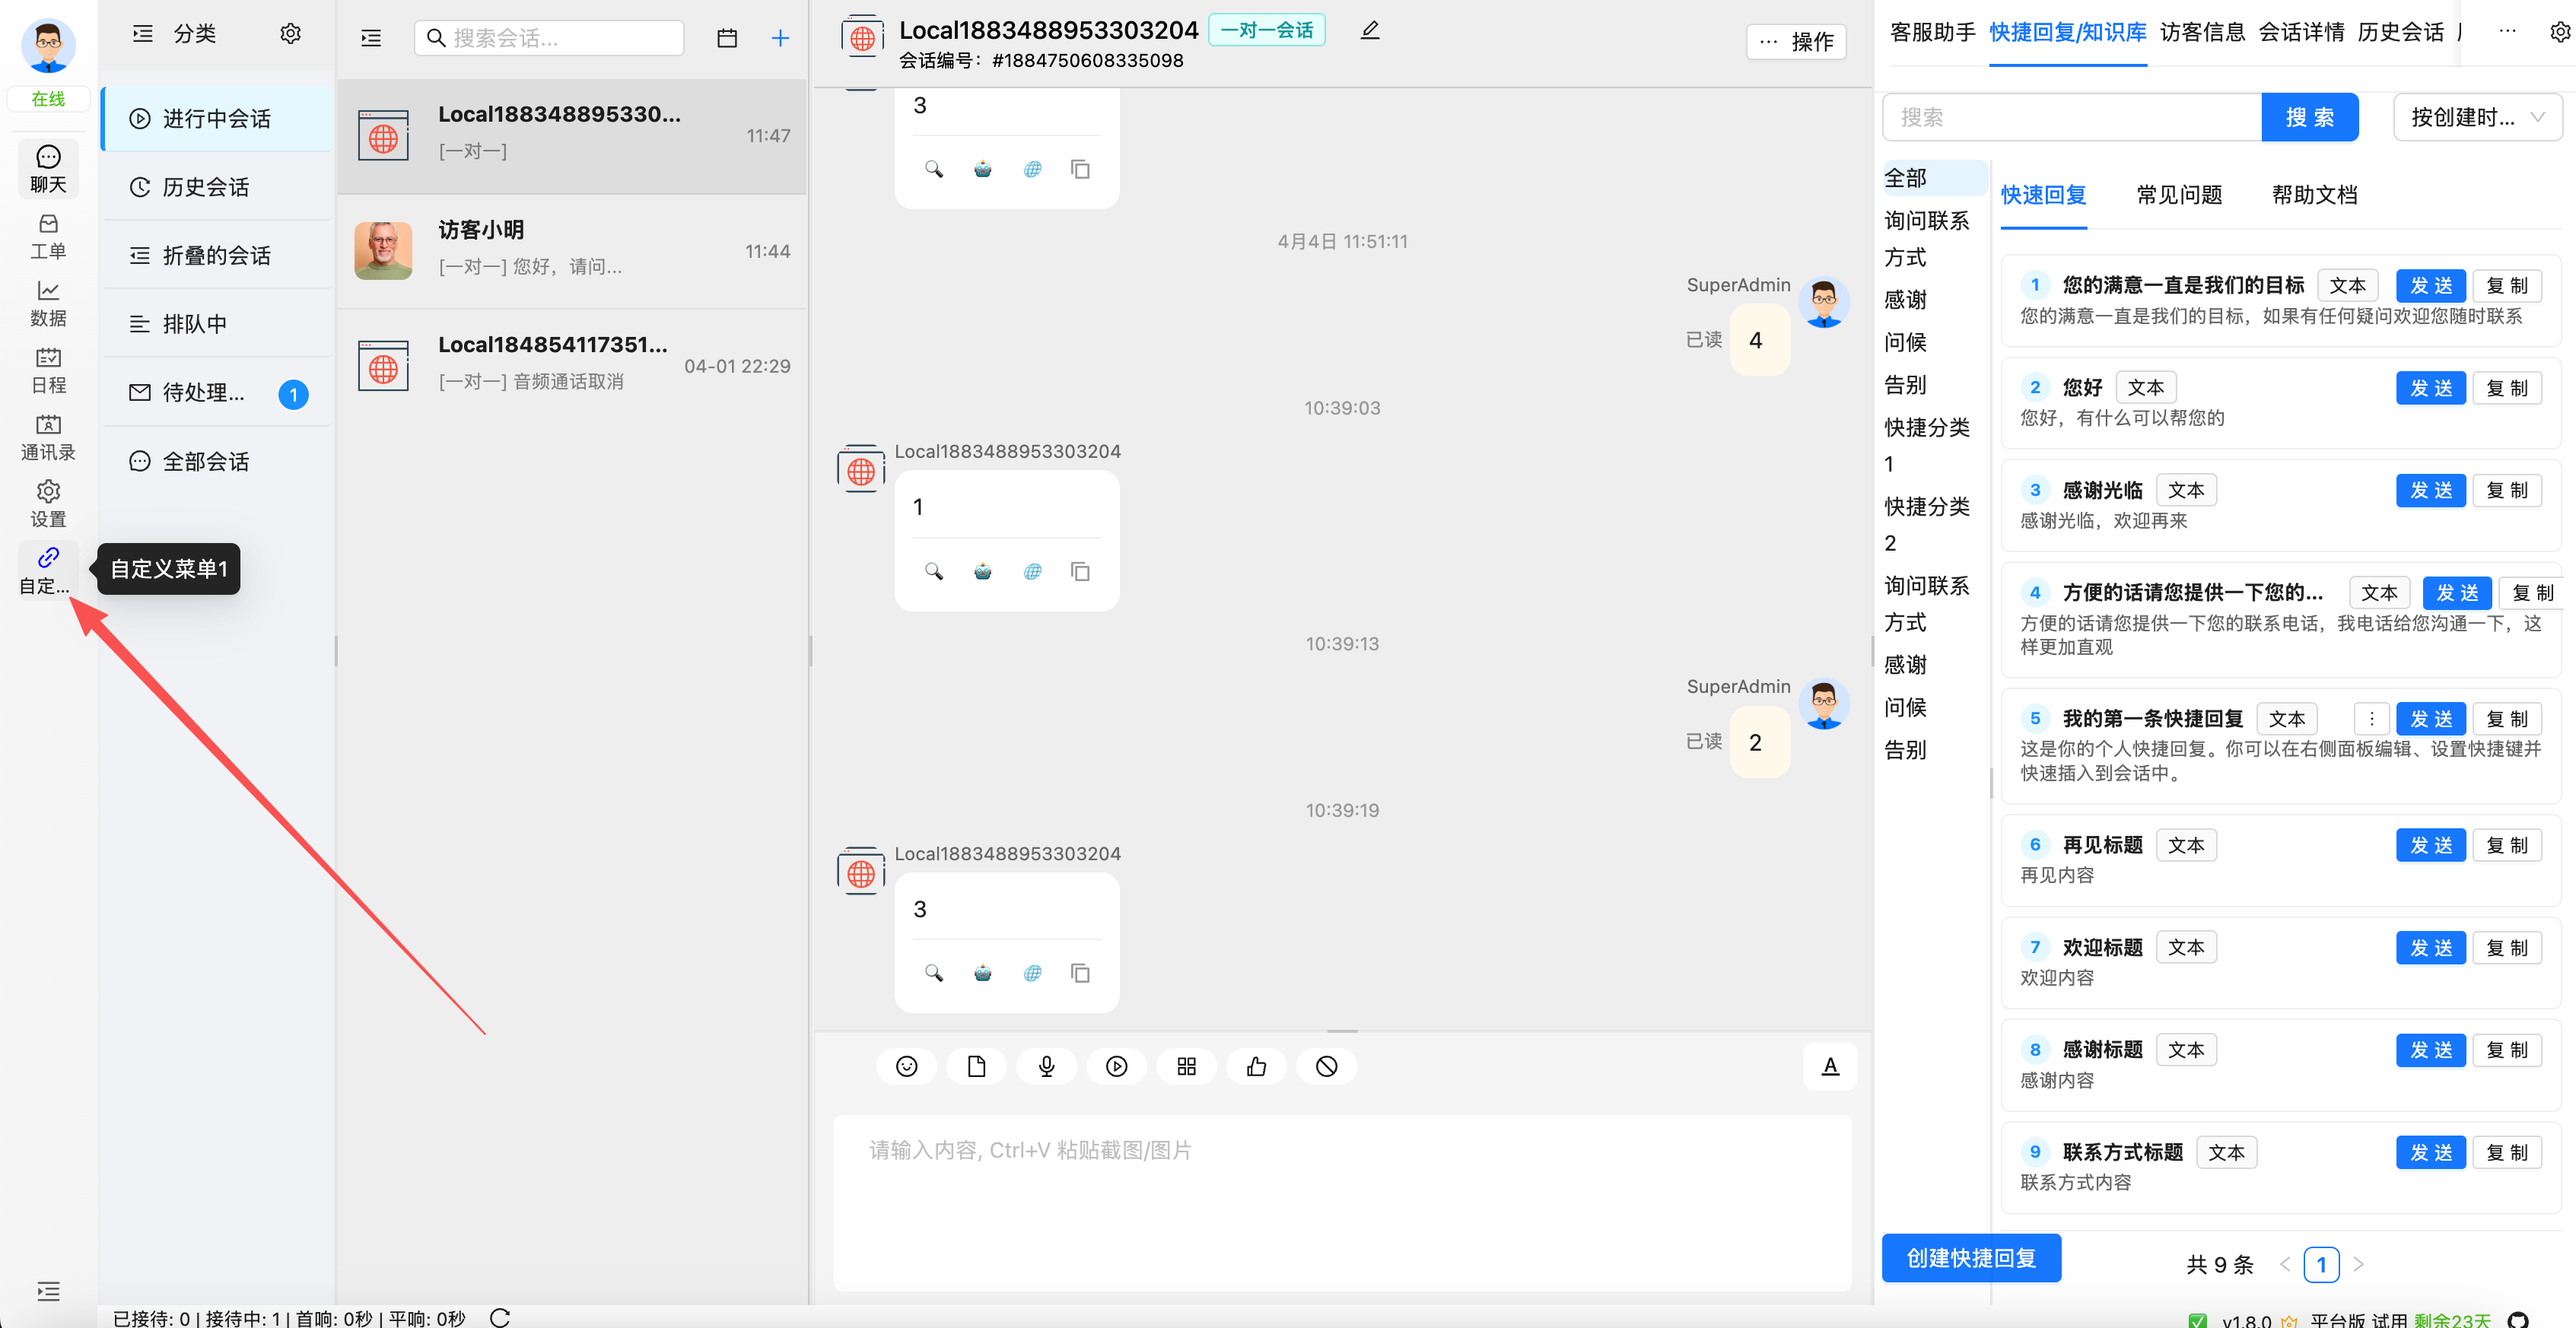Expand the more tabs ellipsis in right panel
Image resolution: width=2576 pixels, height=1328 pixels.
[2507, 32]
